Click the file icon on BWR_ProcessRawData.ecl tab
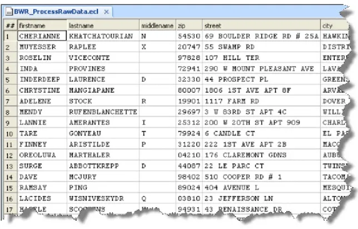This screenshot has height=229, width=358. (x=9, y=12)
